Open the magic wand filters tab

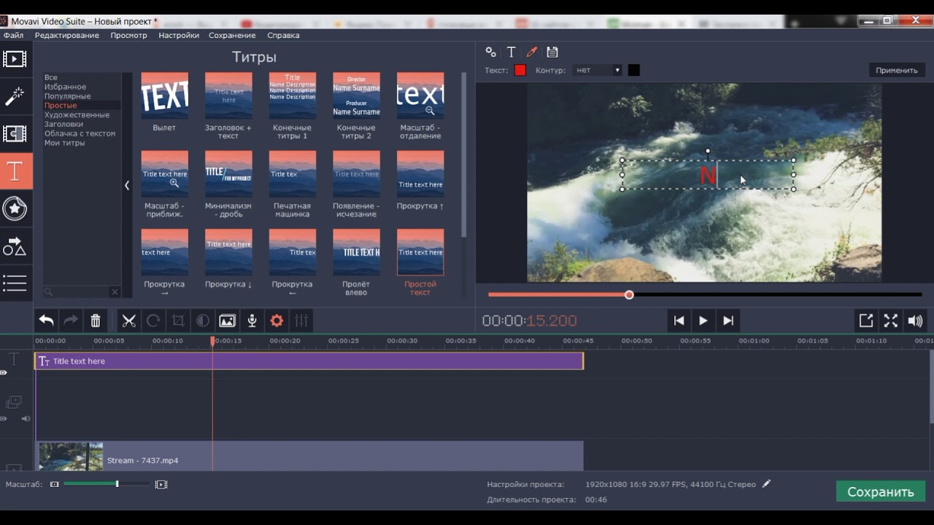15,96
